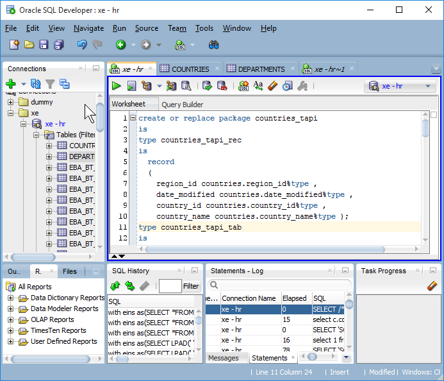Open the Explain Plan dropdown arrow
Screen dimensions: 444x381
160,86
